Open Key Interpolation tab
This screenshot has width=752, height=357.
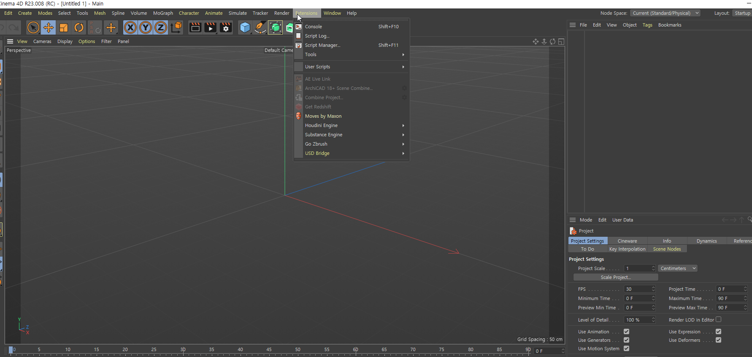click(x=627, y=249)
